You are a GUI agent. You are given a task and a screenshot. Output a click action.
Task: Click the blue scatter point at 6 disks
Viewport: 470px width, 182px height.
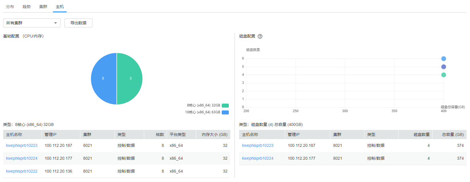pyautogui.click(x=443, y=59)
